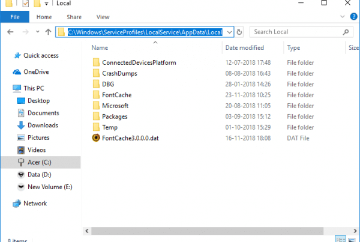This screenshot has height=242, width=360.
Task: Select Quick access in navigation pane
Action: coord(41,55)
